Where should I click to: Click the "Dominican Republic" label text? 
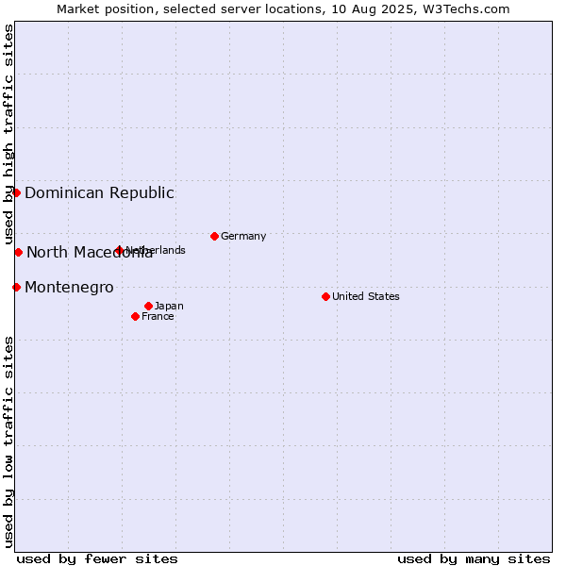tap(99, 193)
